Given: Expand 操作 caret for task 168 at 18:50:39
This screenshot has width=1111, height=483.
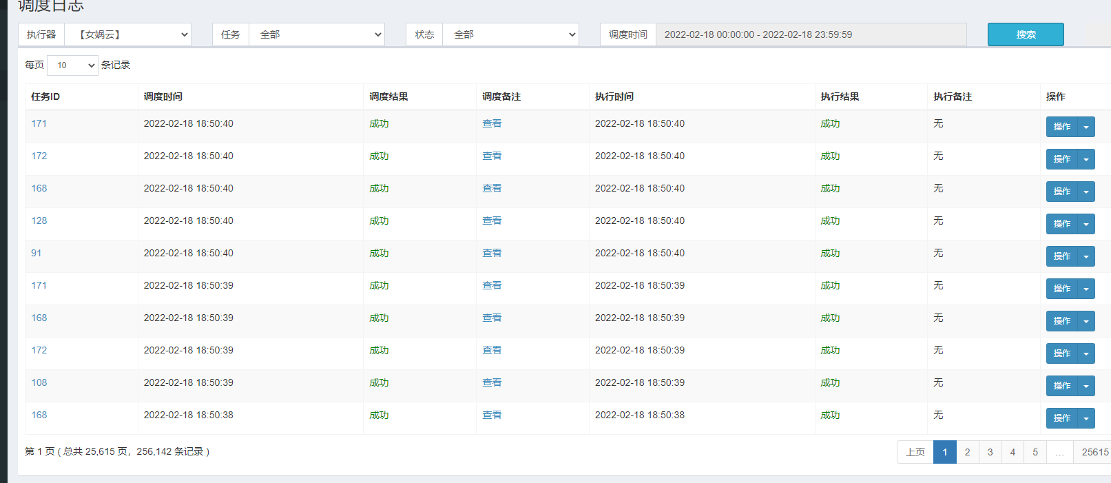Looking at the screenshot, I should pyautogui.click(x=1086, y=321).
